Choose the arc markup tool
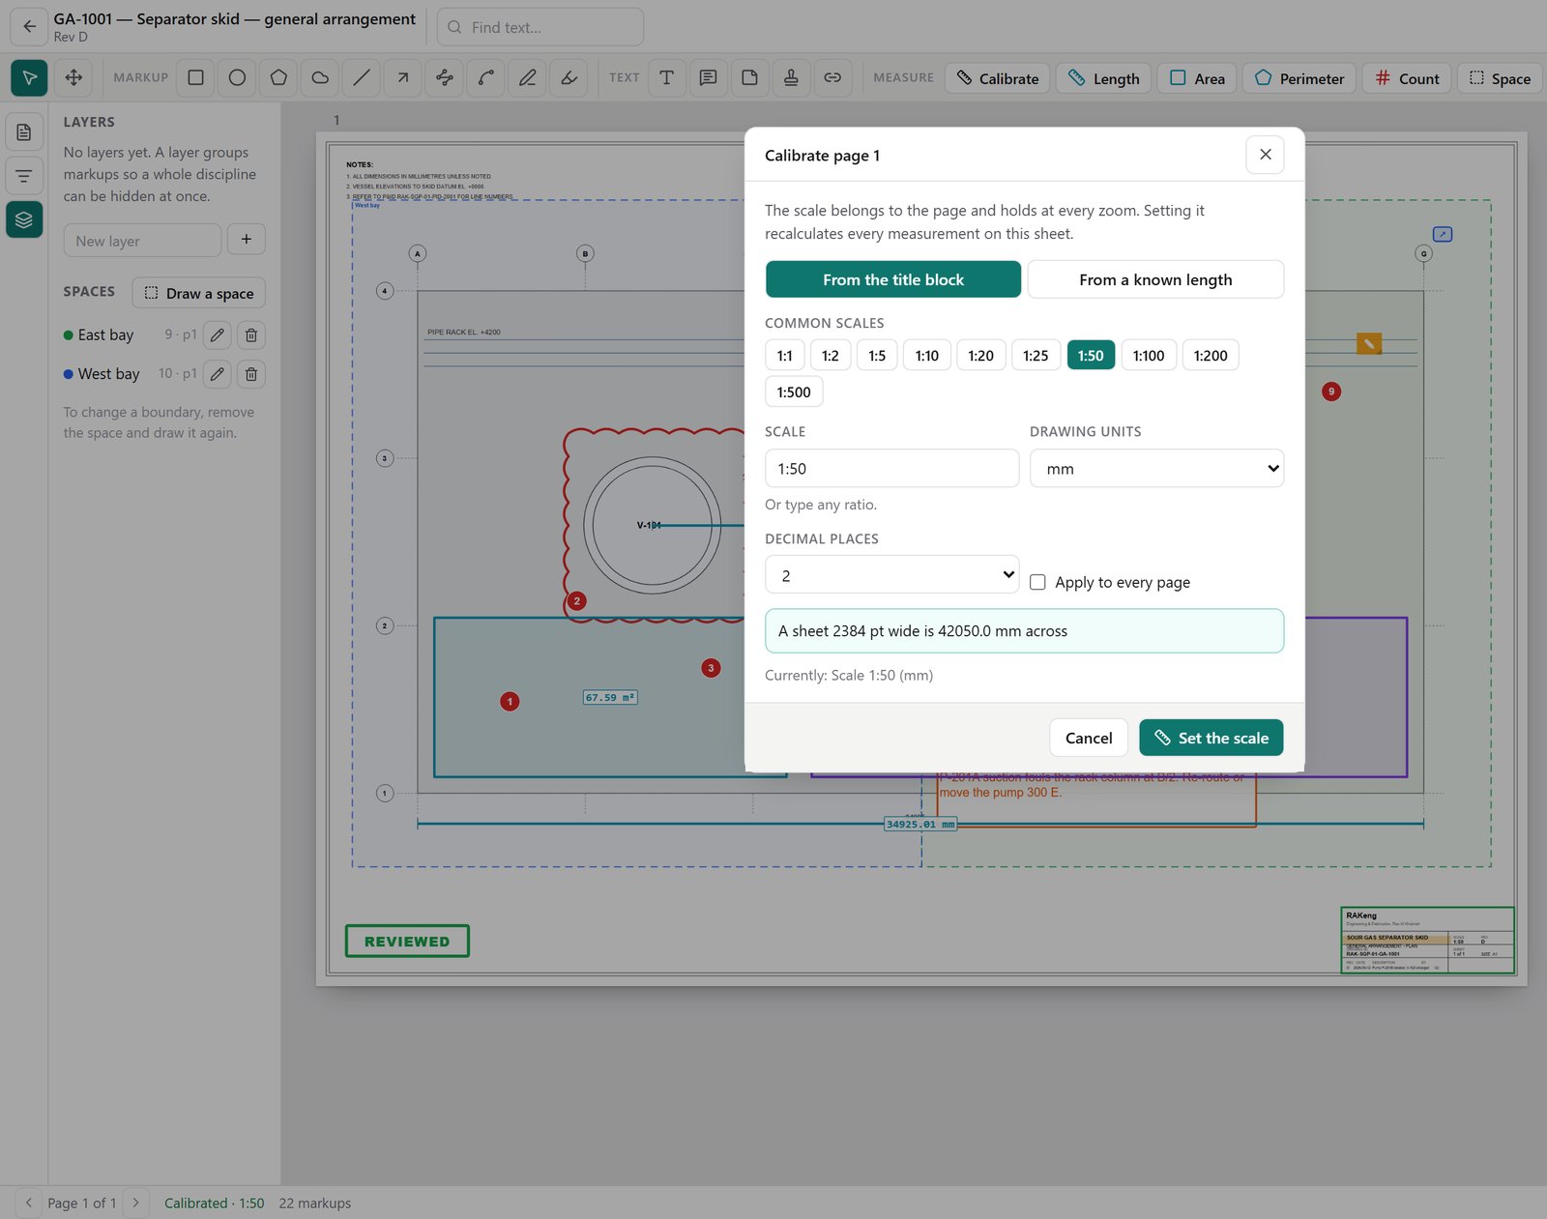The image size is (1547, 1219). coord(486,77)
